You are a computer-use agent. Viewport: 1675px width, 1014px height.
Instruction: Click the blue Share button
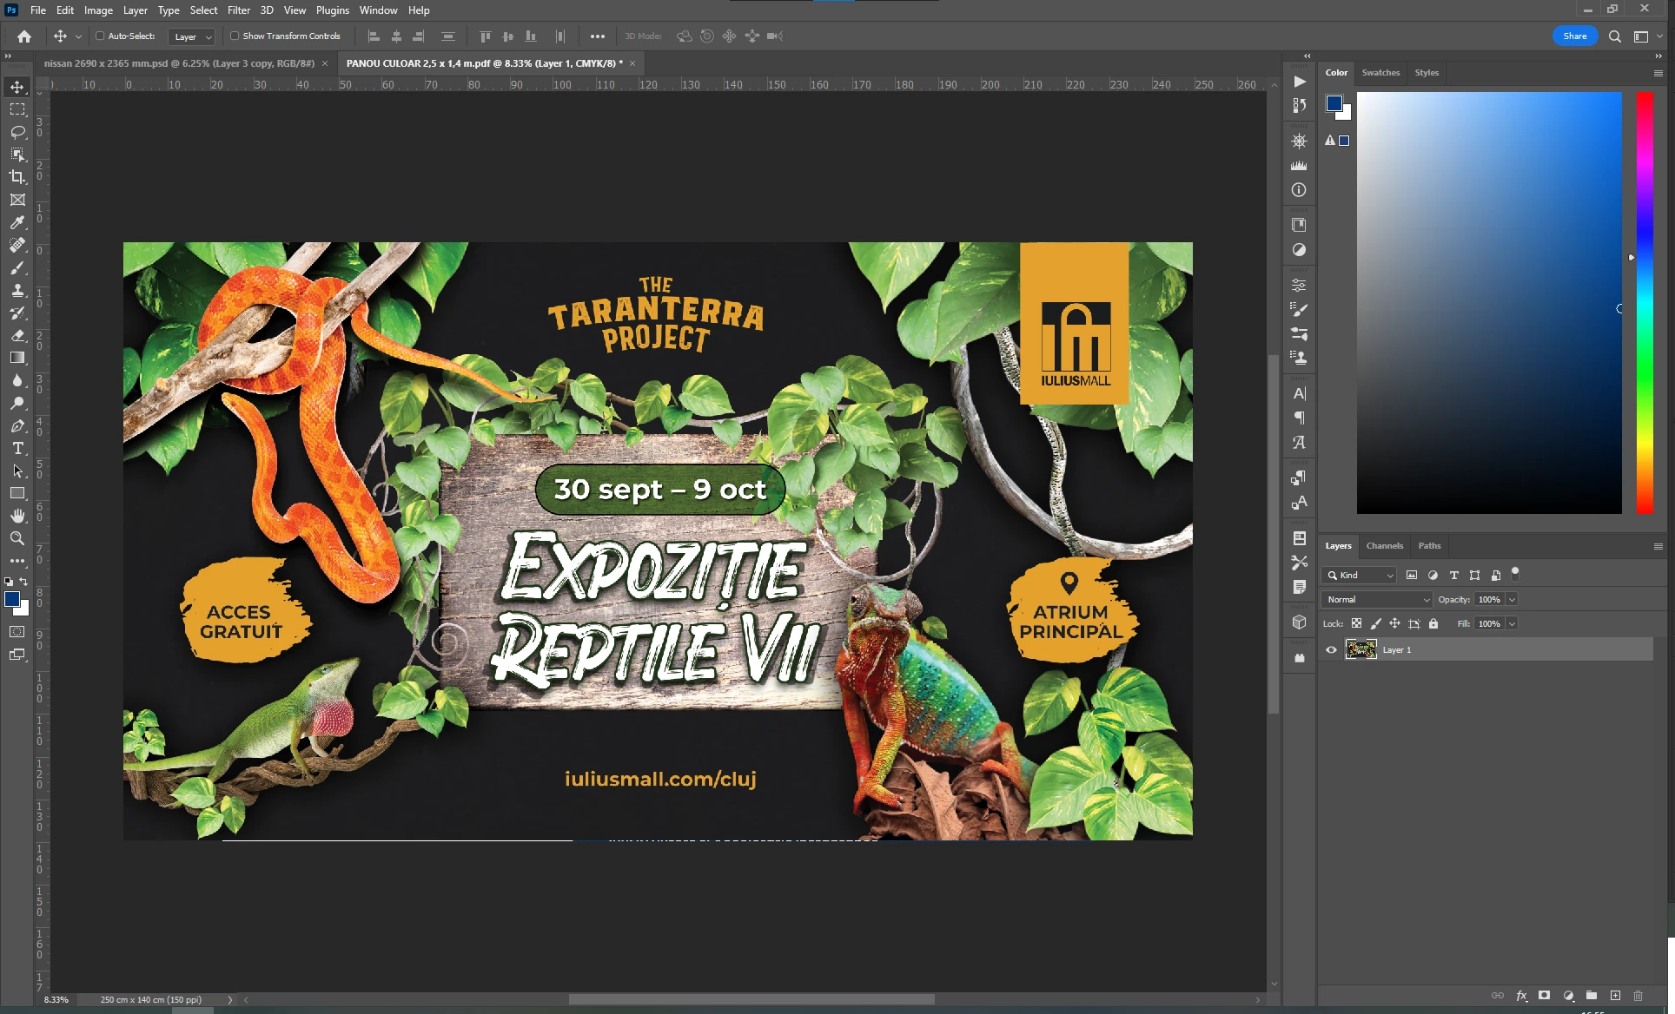[1574, 36]
